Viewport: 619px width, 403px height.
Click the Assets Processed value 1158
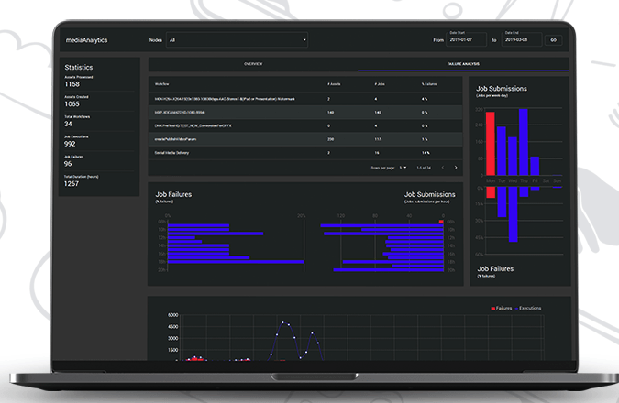[x=72, y=84]
